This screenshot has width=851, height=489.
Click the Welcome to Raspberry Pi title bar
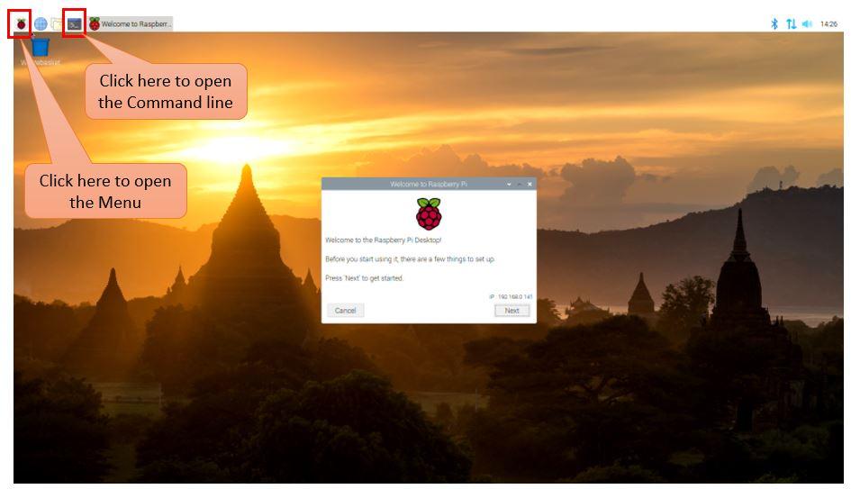[429, 184]
